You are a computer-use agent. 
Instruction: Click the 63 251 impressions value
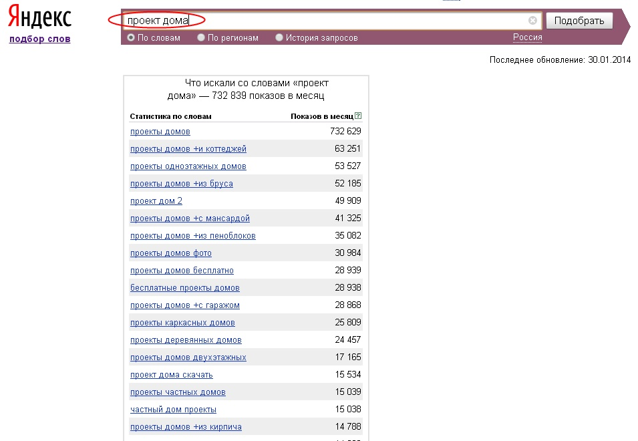coord(348,148)
